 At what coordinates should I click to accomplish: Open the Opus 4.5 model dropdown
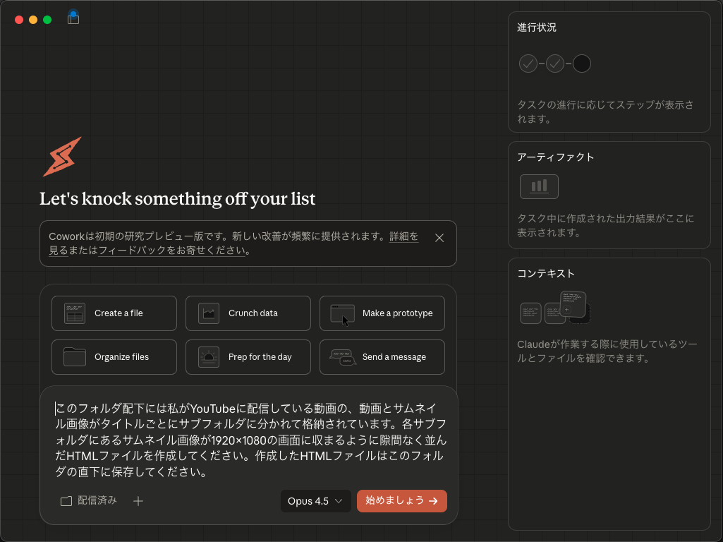(315, 501)
